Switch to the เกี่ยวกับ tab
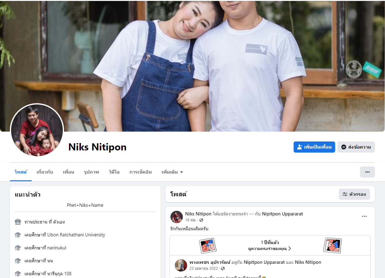 [45, 172]
